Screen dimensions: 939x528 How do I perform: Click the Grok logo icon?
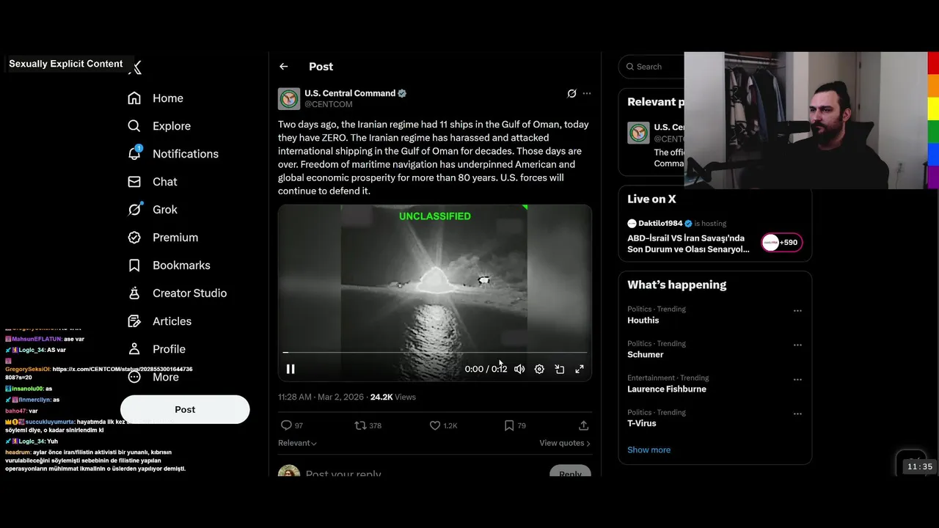[134, 210]
